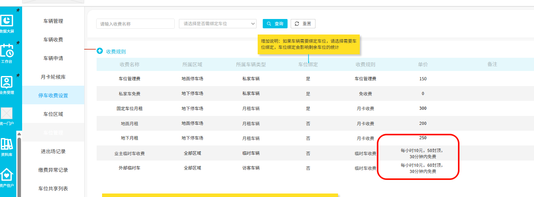The height and width of the screenshot is (197, 534).
Task: Select the 外部临时车 row name
Action: tap(130, 168)
